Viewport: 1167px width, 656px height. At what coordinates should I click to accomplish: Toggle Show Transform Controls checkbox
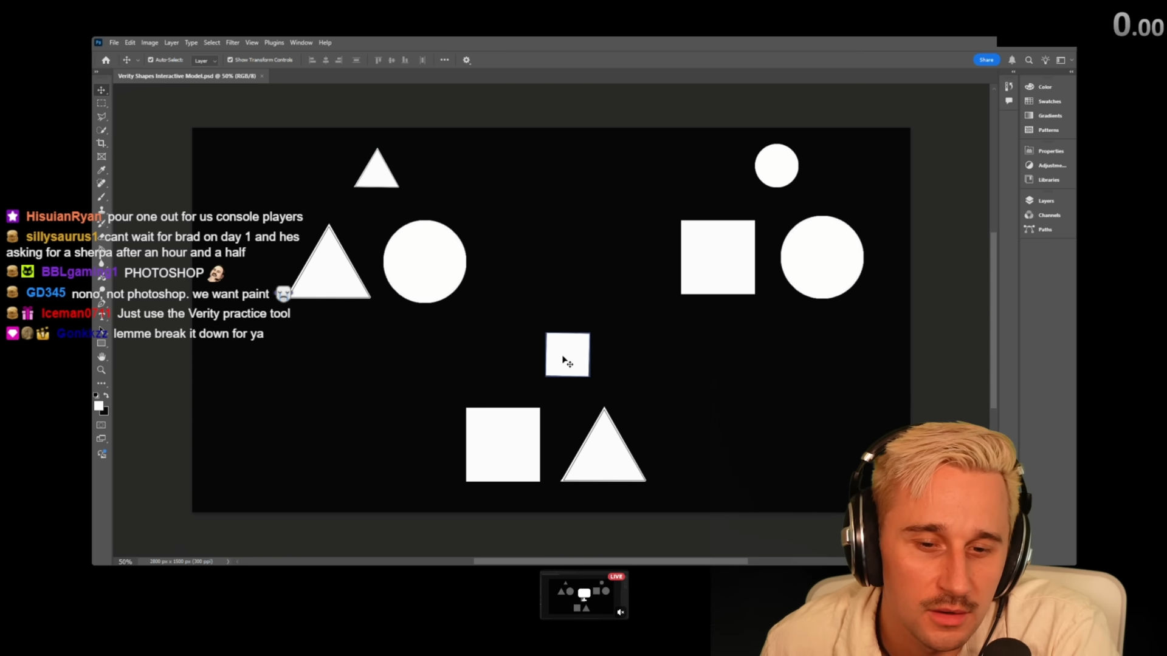point(230,60)
